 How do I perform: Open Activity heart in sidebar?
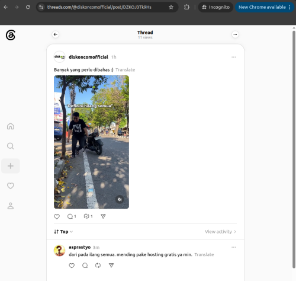pyautogui.click(x=11, y=186)
